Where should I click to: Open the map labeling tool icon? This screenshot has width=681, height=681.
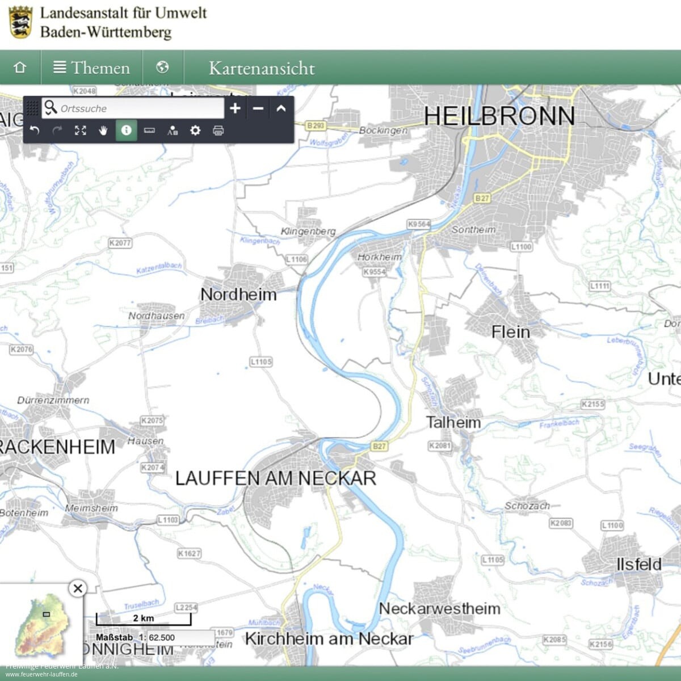click(x=173, y=131)
